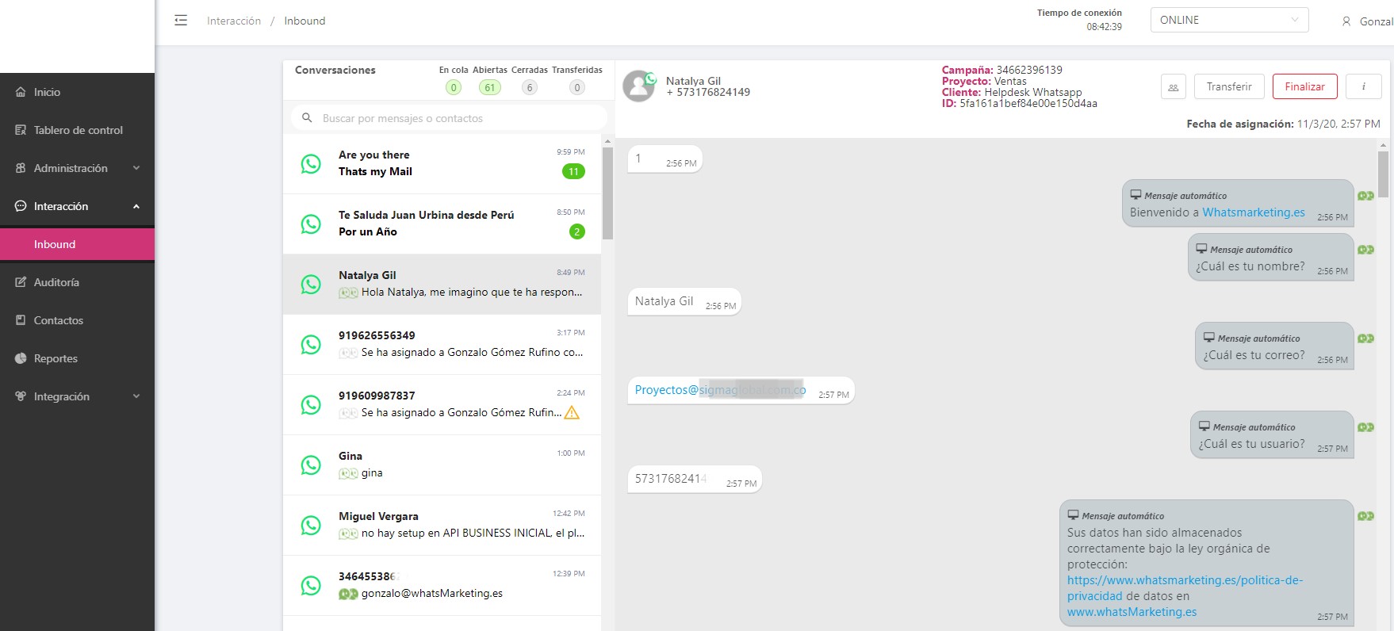Toggle the hamburger sidebar menu icon

point(181,21)
